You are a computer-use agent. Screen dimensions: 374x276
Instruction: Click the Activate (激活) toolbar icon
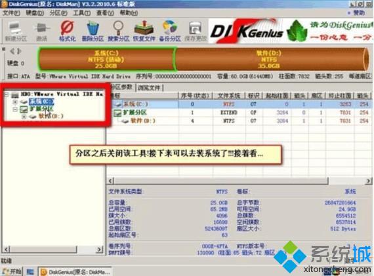[x=42, y=31]
